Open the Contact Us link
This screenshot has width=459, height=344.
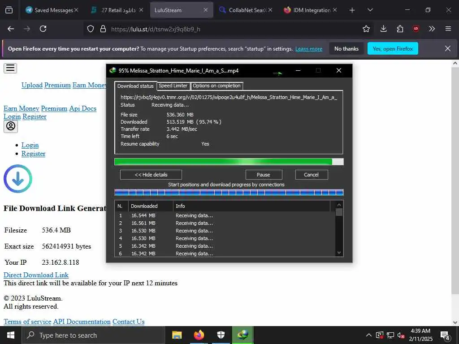point(128,322)
